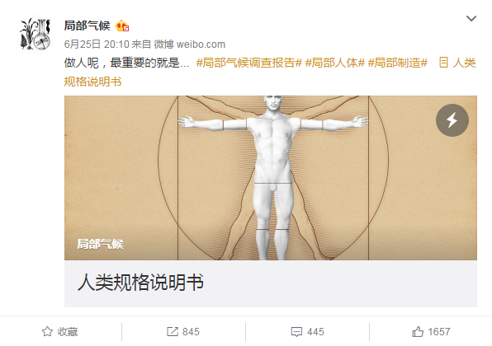Open the 人类规格说明书 card title
492x346 pixels.
pyautogui.click(x=140, y=282)
